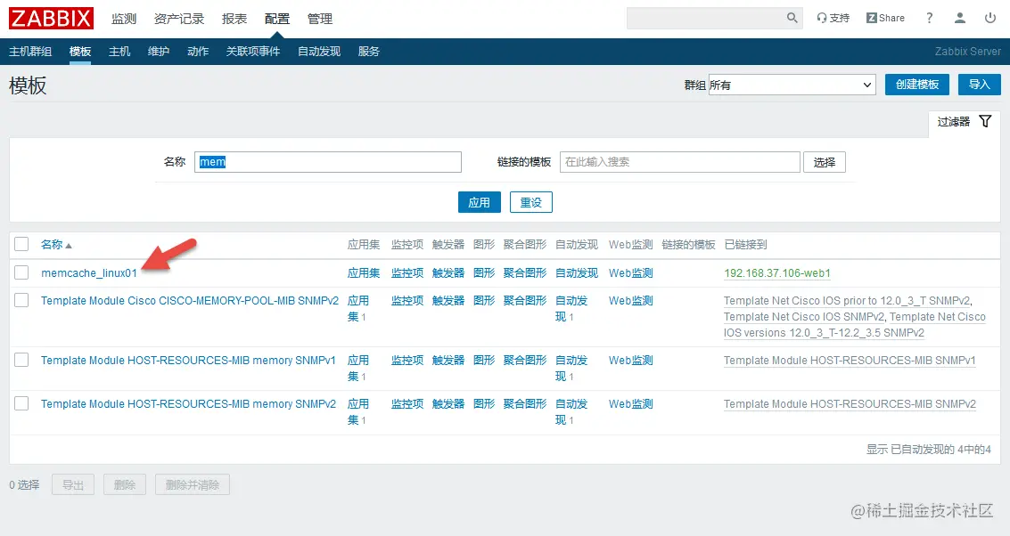Open Template Module HOST-RESOURCES-MIB memory SNMPv2
This screenshot has height=536, width=1010.
click(x=189, y=404)
